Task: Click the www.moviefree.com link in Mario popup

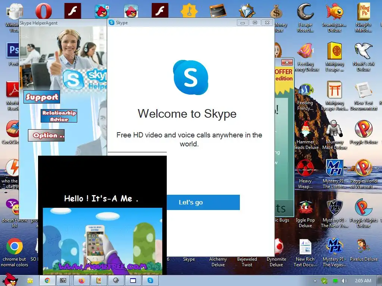Action: tap(103, 267)
